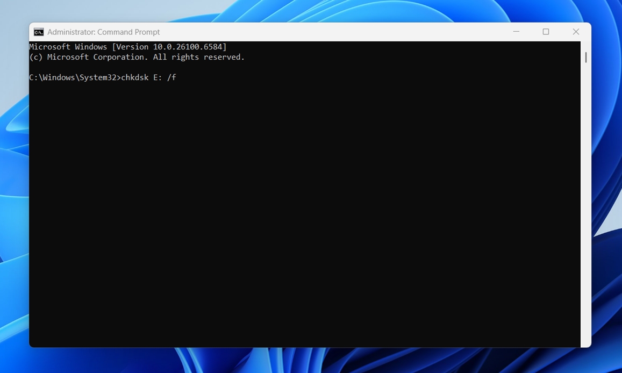This screenshot has height=373, width=622.
Task: Minimize the Command Prompt window
Action: [516, 31]
